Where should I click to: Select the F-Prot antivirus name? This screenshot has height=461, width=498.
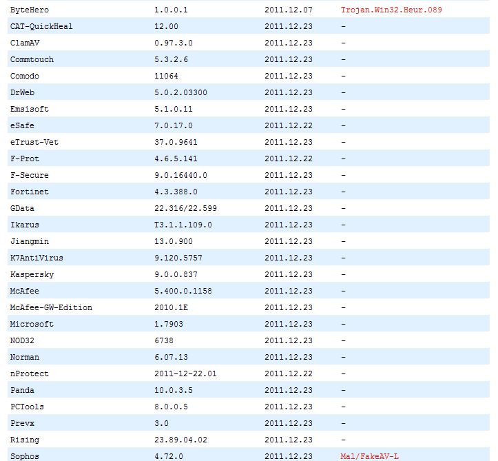[25, 158]
